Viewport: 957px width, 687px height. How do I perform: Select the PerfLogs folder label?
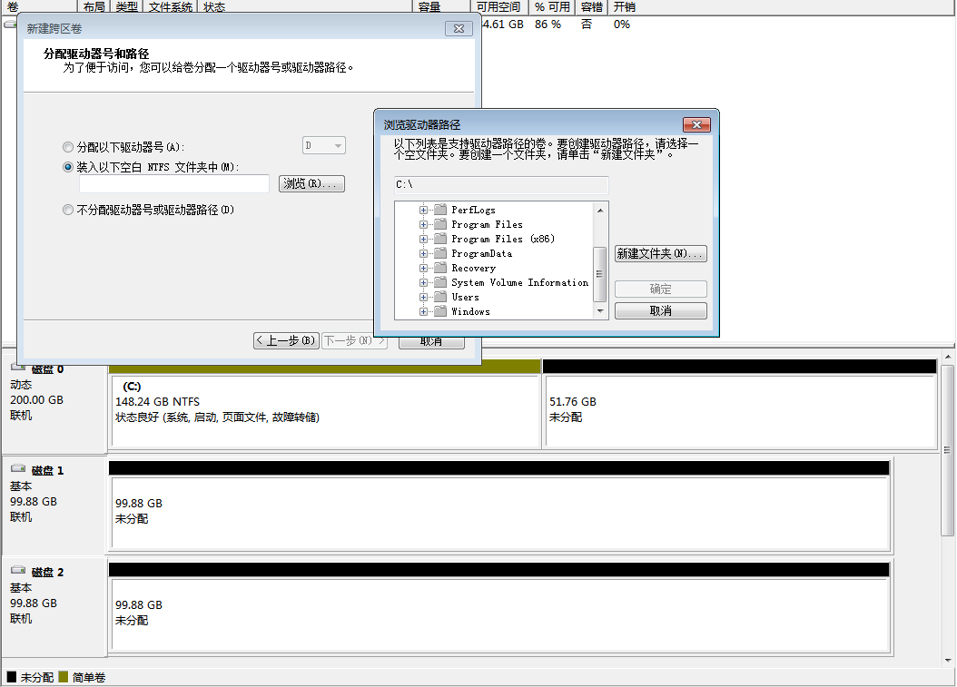click(x=473, y=210)
